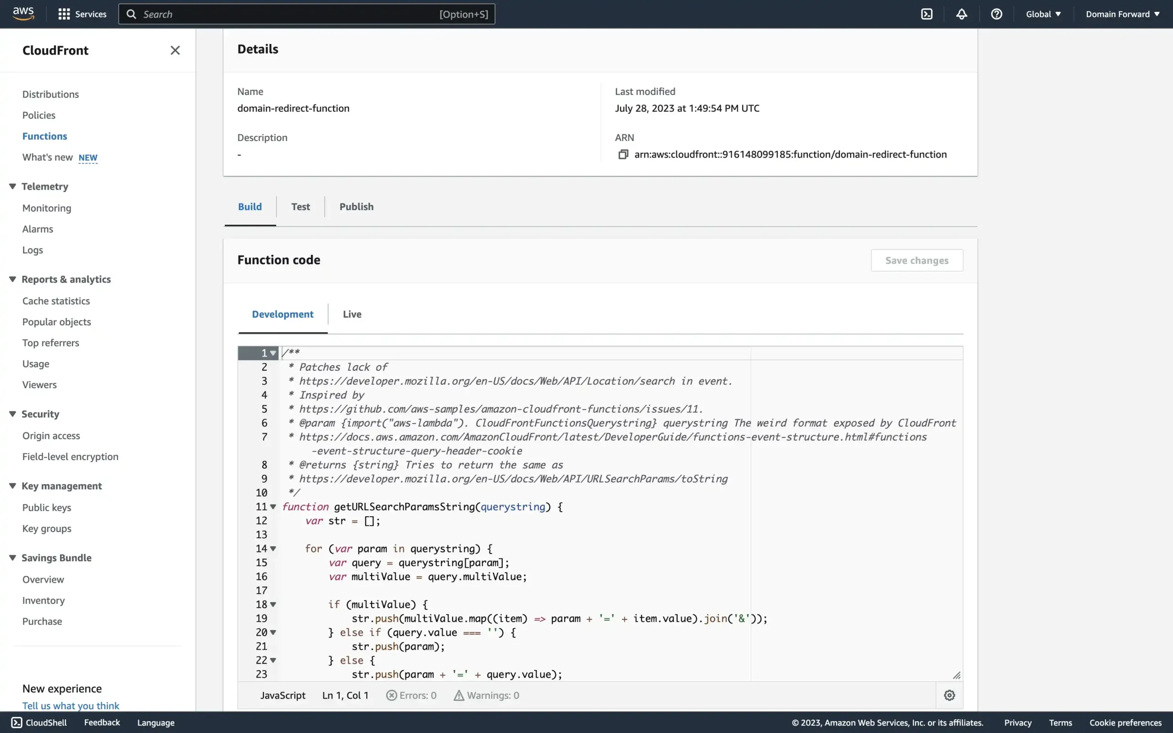Click the Warnings indicator in the editor status bar
The height and width of the screenshot is (733, 1173).
tap(486, 695)
